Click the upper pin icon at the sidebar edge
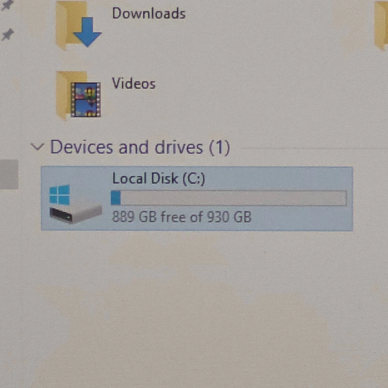Screen dimensions: 388x388 (x=7, y=5)
